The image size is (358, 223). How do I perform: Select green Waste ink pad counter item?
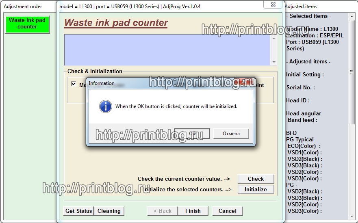point(27,24)
